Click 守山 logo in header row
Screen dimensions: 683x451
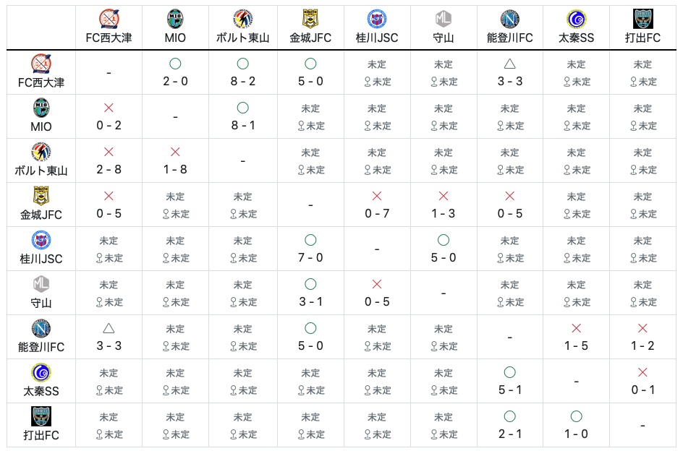coord(444,19)
